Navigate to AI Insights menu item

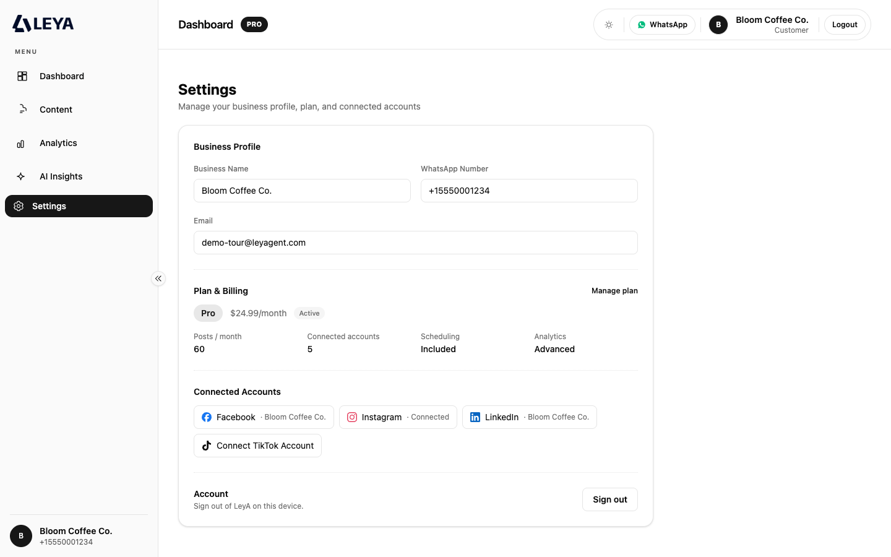[x=79, y=176]
